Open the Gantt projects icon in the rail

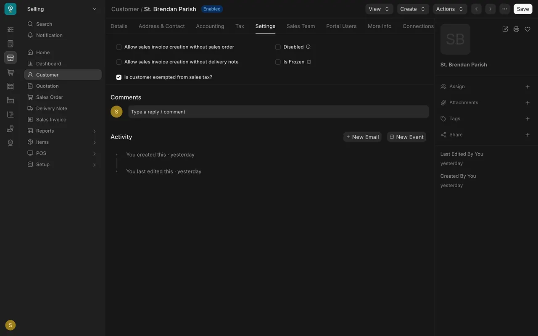(x=11, y=115)
